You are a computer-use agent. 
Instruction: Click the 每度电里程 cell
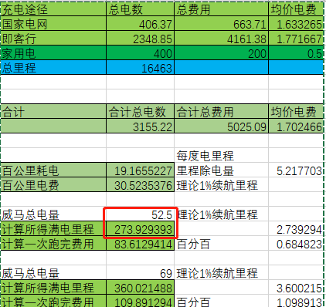pos(221,156)
